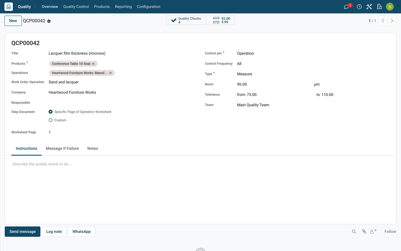Go to next record arrow
This screenshot has width=401, height=251.
[392, 21]
